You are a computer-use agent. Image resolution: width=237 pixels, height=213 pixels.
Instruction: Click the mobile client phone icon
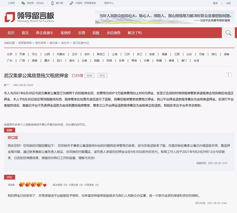(52, 3)
